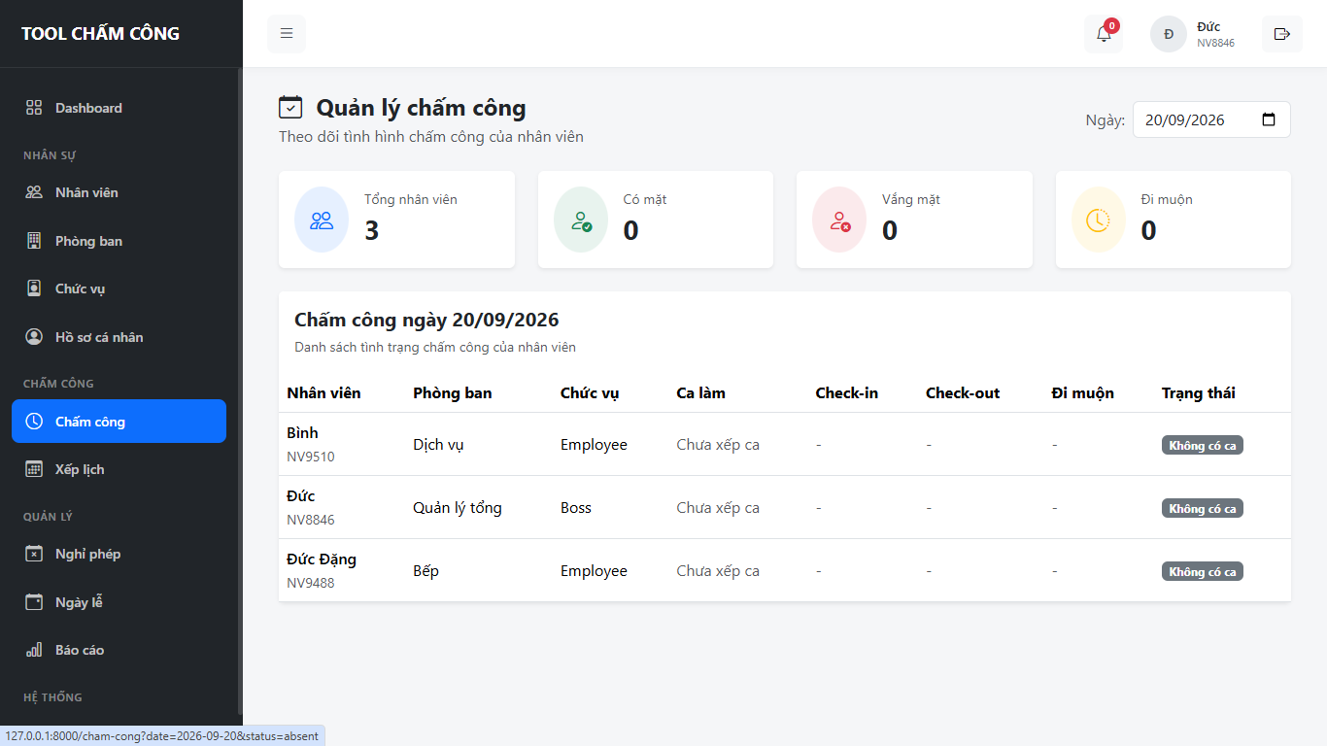Click employee name Đức Đặng
Screen dimensions: 1327x746
[322, 559]
